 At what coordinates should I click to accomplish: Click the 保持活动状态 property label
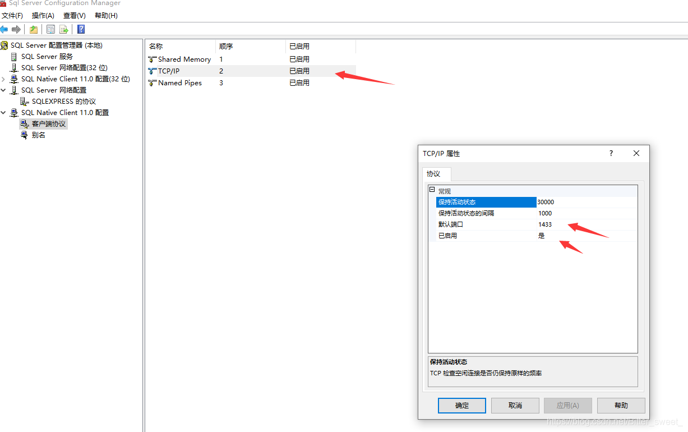point(486,202)
